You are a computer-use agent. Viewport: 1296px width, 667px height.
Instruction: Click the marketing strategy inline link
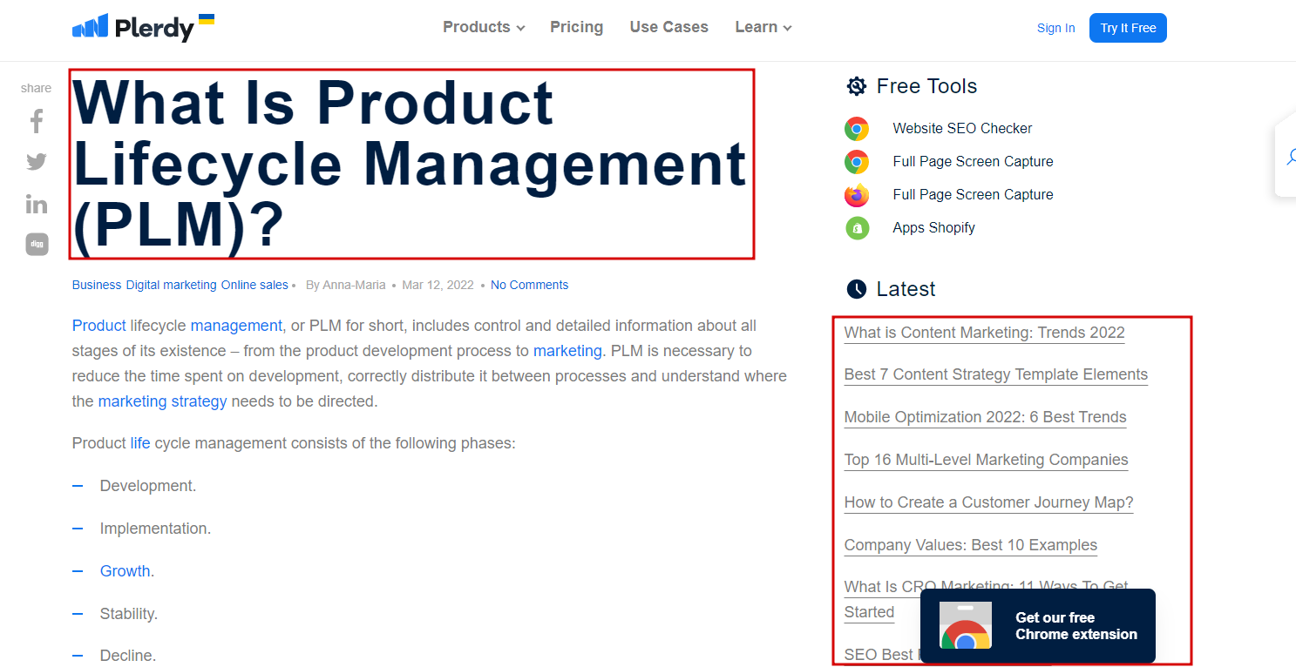pyautogui.click(x=162, y=401)
